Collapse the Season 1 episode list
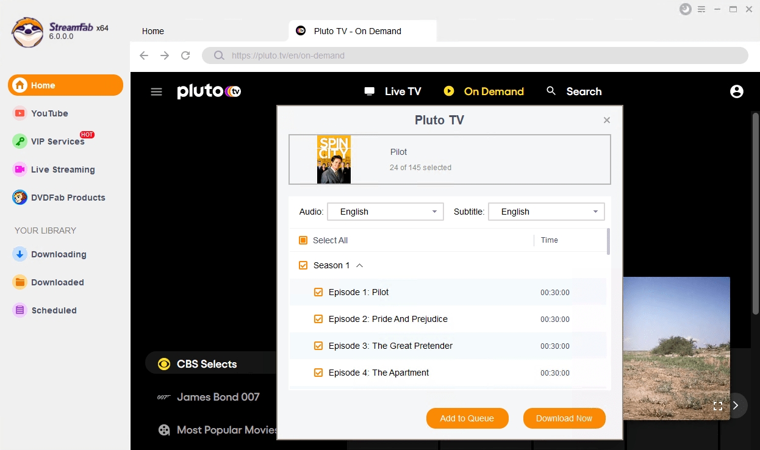Screen dimensions: 760x450 (360, 265)
